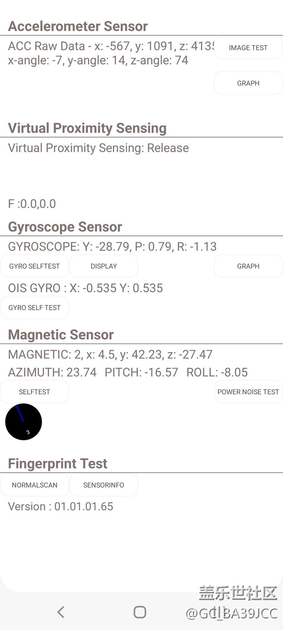Viewport: 283px width, 630px height.
Task: Tap the Magnetic Sensor section title
Action: (61, 335)
